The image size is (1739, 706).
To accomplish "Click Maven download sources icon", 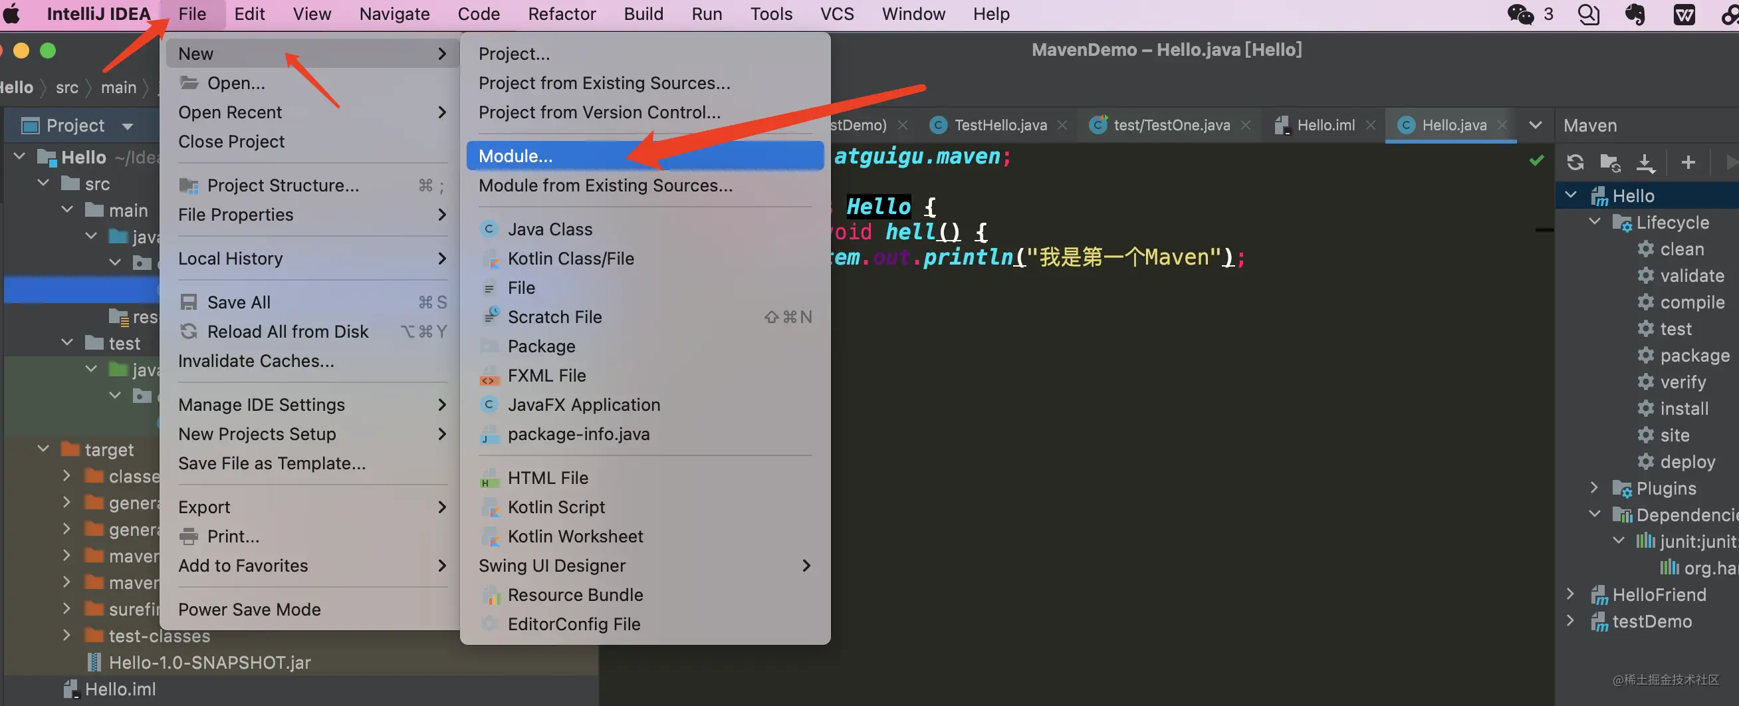I will tap(1645, 162).
